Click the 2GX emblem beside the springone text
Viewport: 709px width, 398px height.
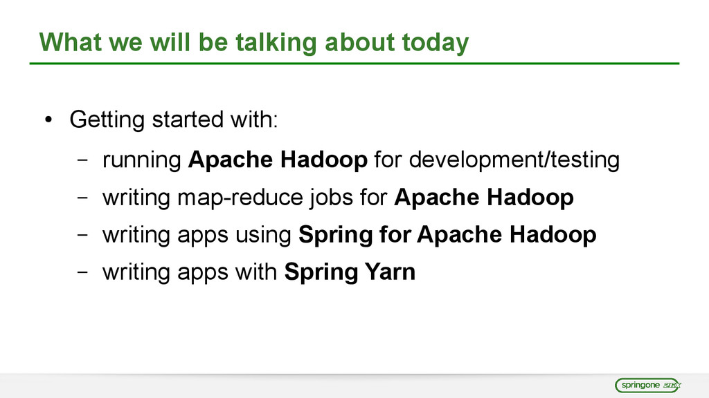[x=670, y=385]
